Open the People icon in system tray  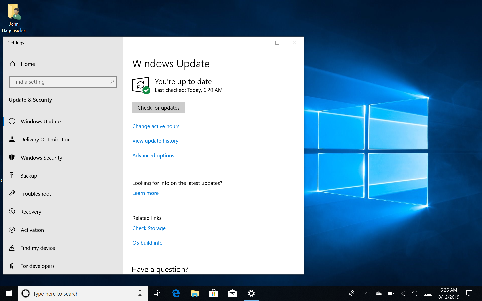(351, 293)
